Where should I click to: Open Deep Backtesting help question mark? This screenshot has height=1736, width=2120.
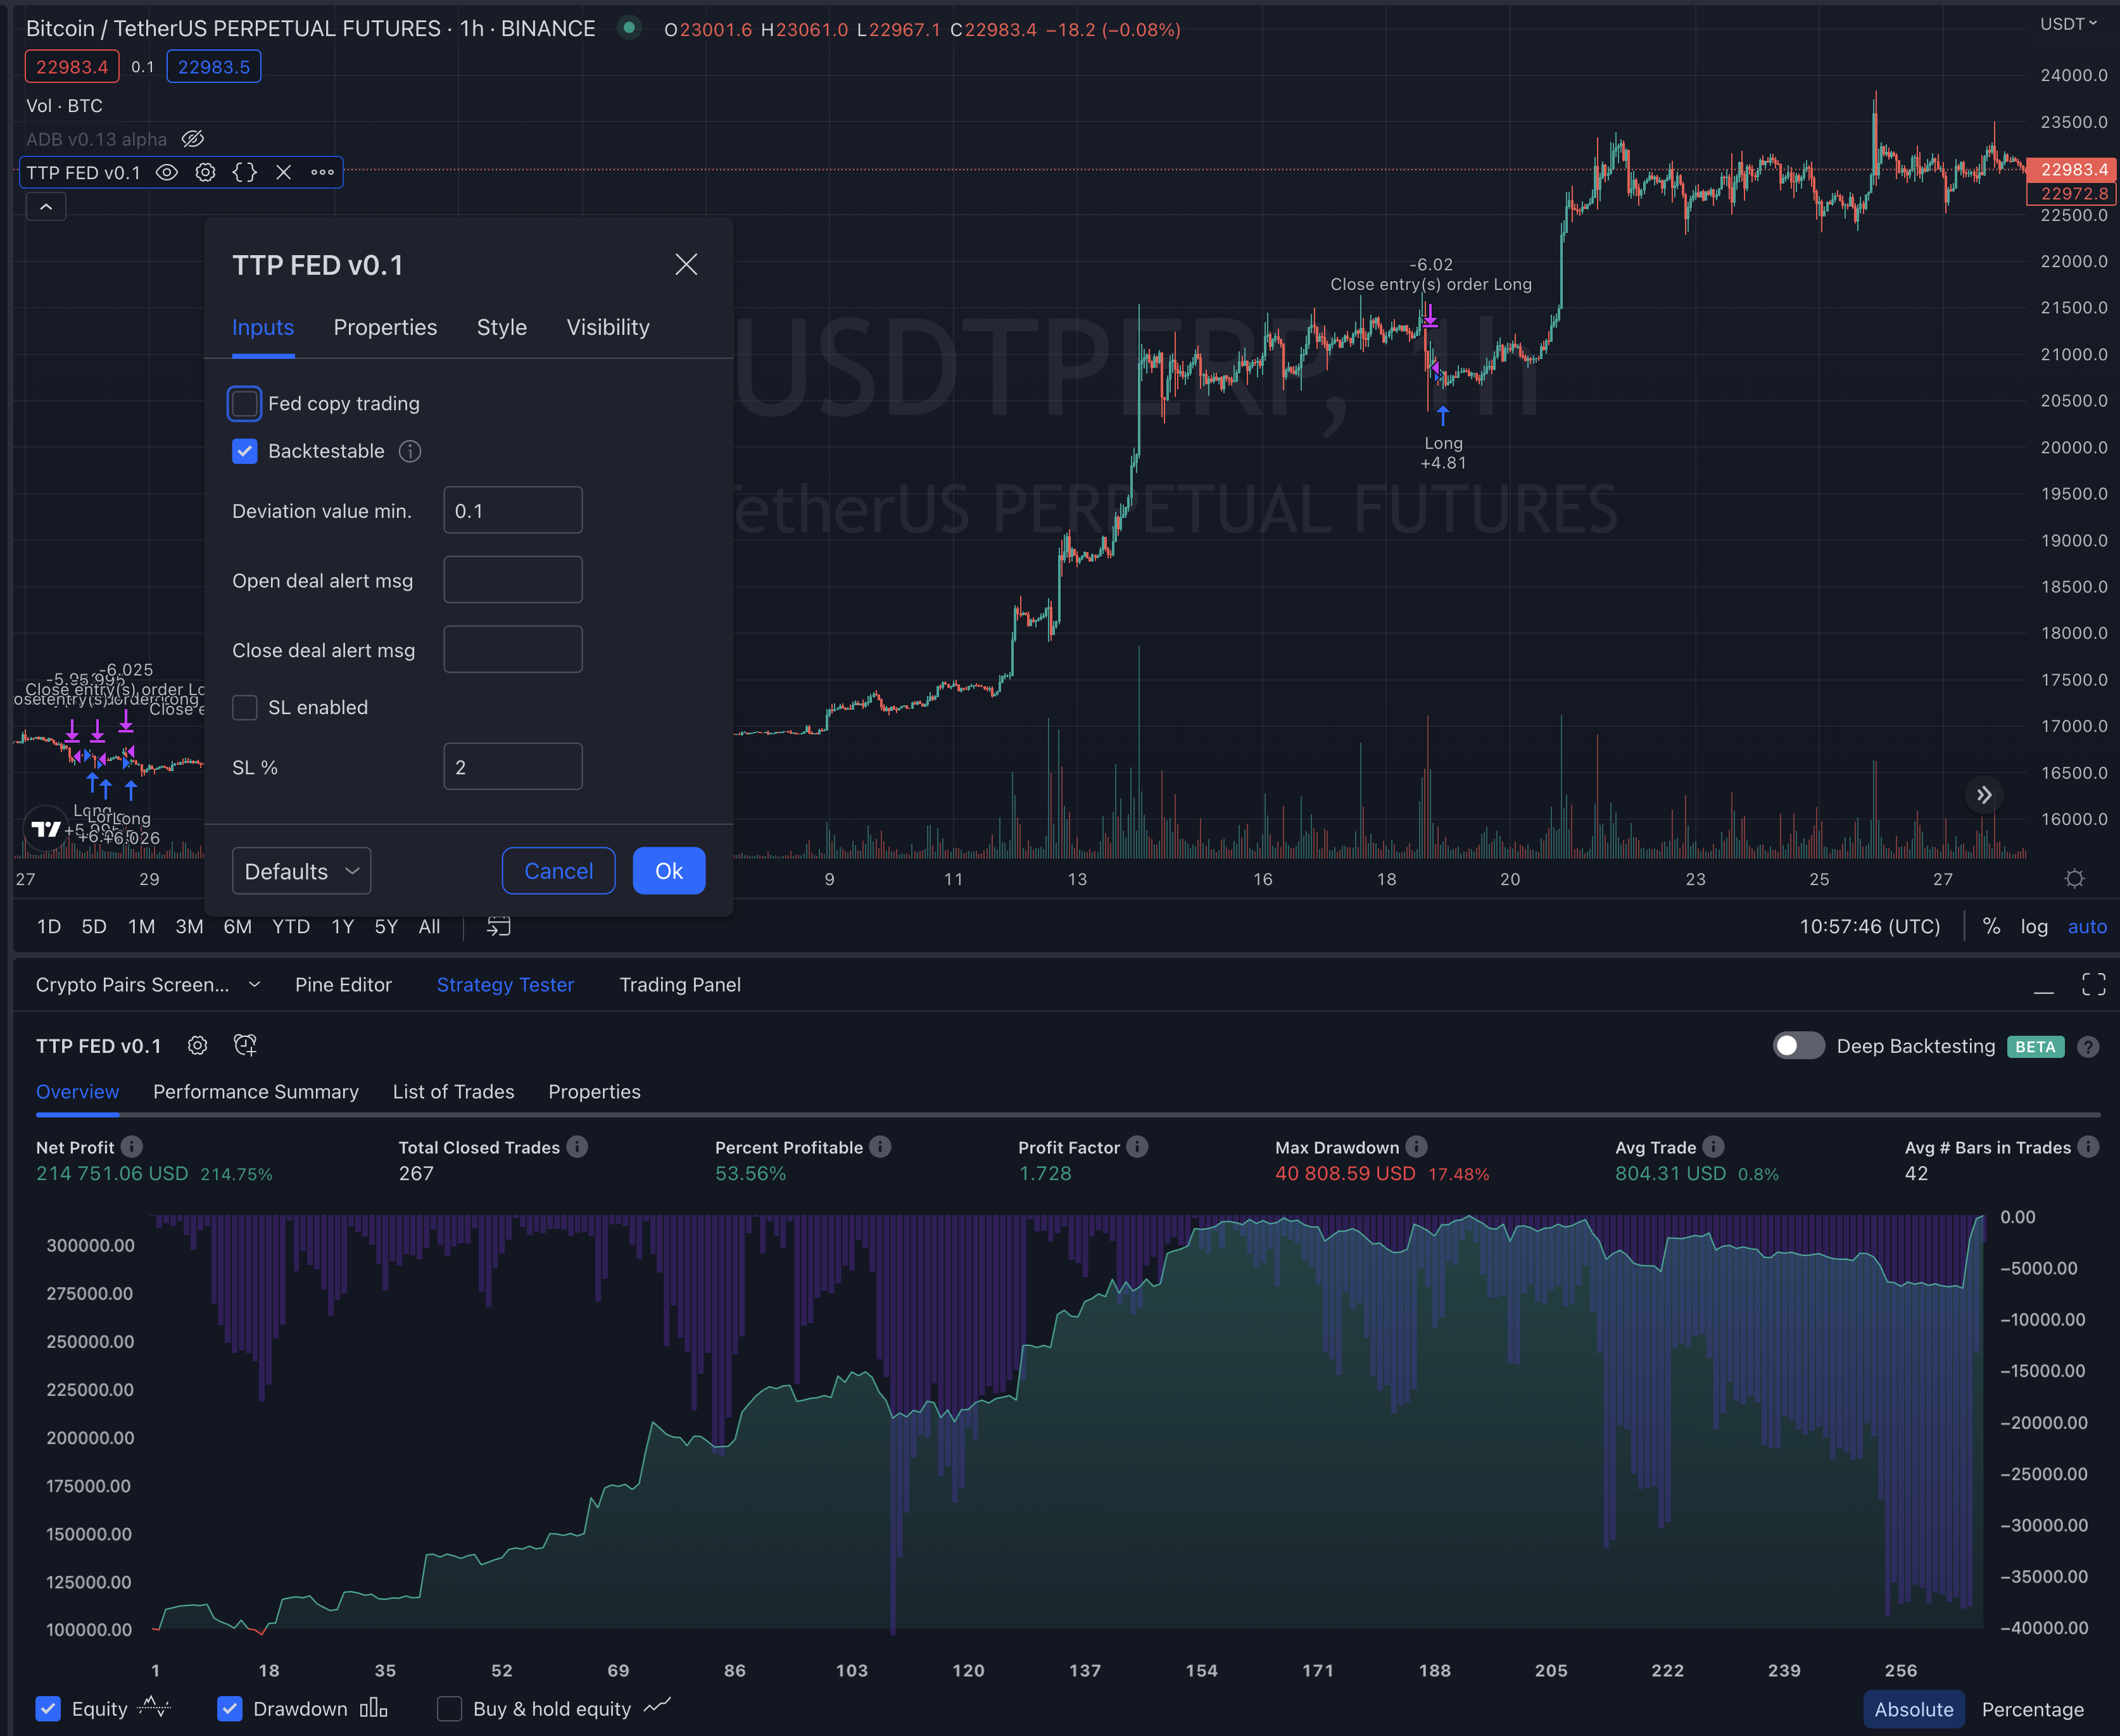(x=2088, y=1047)
